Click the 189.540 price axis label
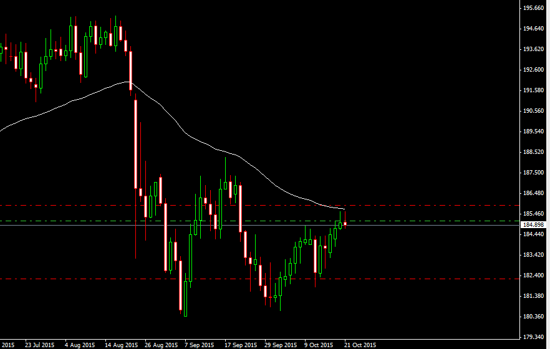This screenshot has width=550, height=349. 533,131
